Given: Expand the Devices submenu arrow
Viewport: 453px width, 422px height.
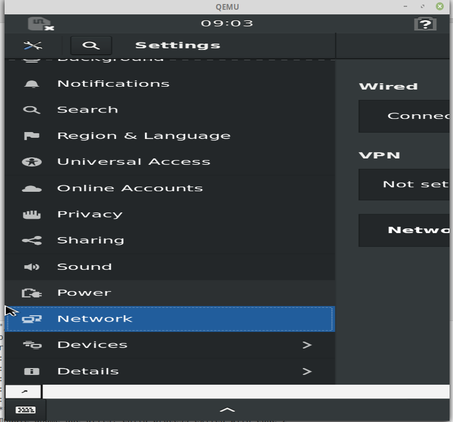Looking at the screenshot, I should 307,344.
